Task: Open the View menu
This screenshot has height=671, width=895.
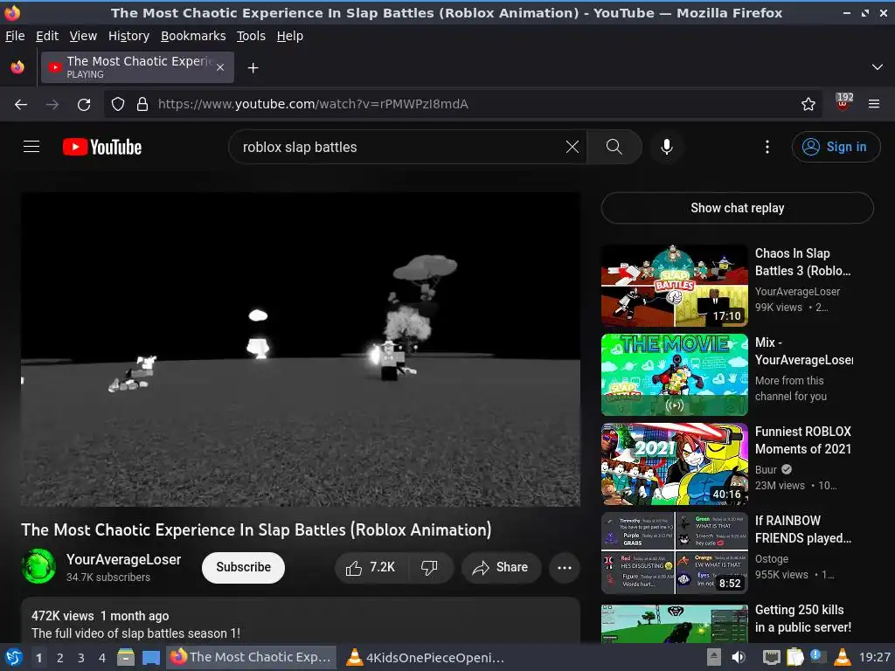Action: point(83,36)
